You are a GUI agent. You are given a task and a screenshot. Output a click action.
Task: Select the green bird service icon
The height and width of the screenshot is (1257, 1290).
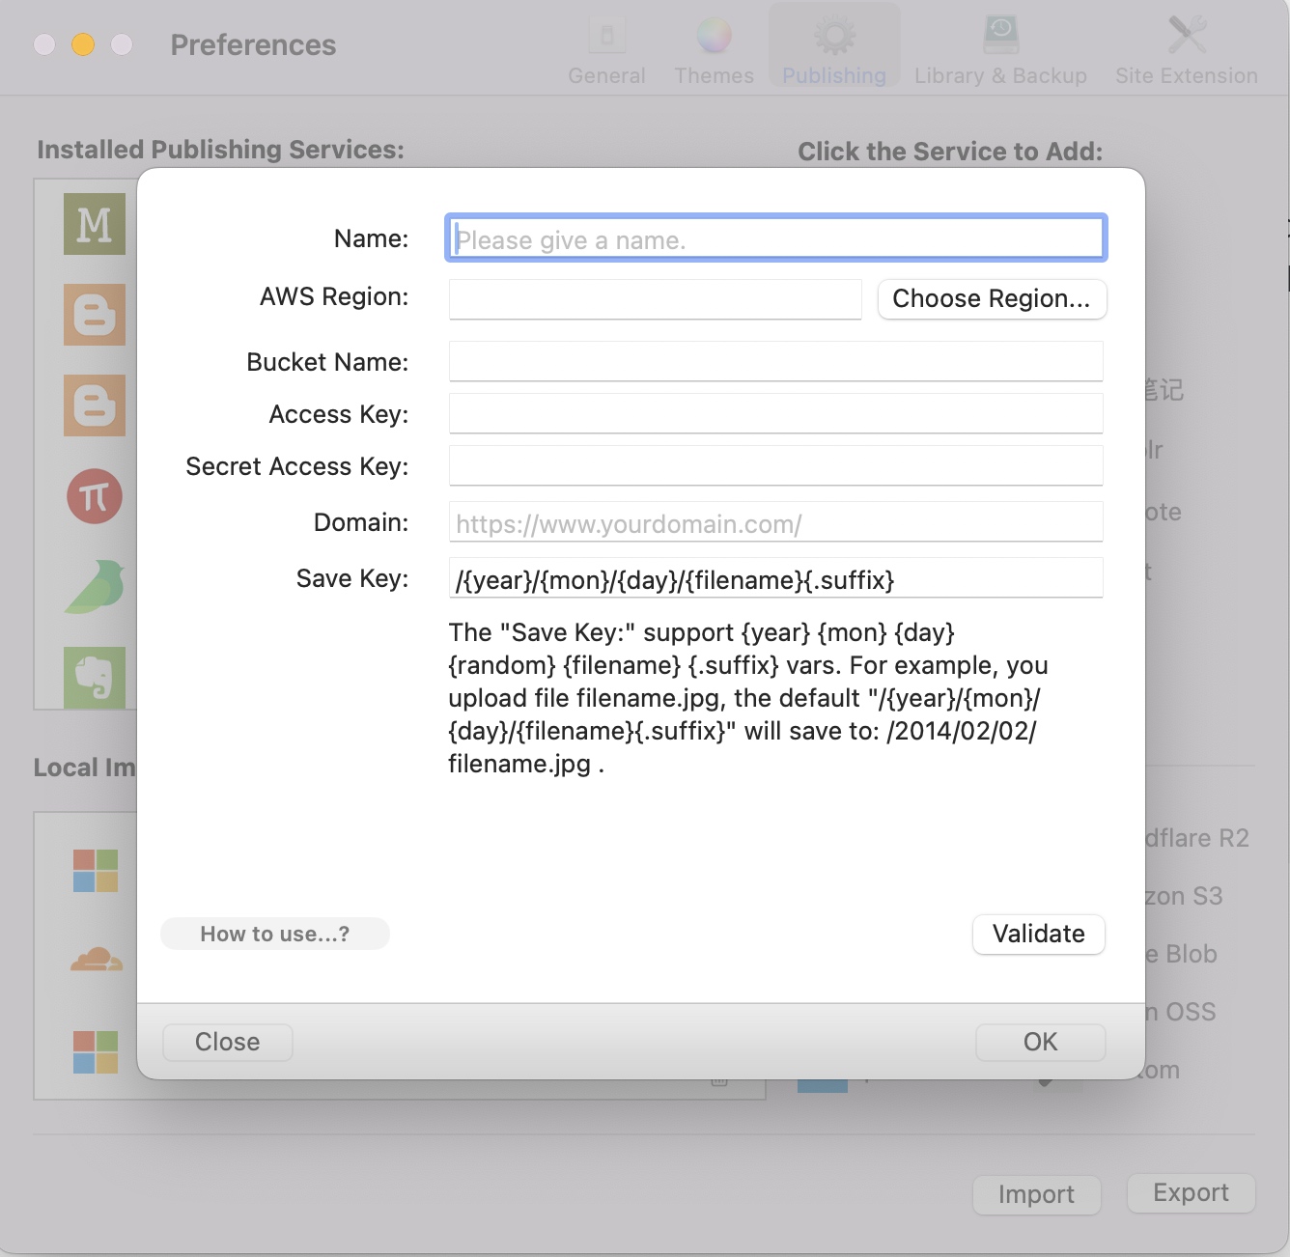coord(96,587)
